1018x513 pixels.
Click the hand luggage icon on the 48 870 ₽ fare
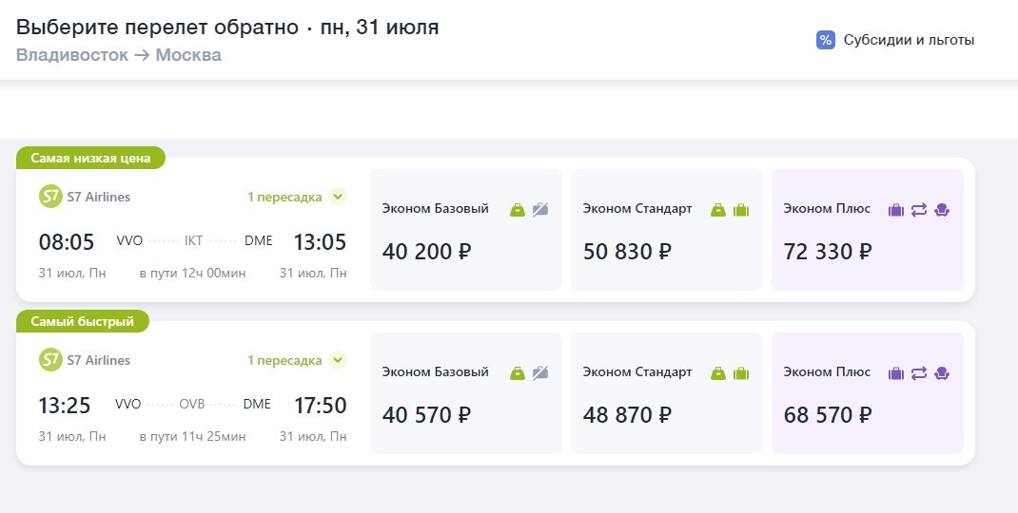(x=718, y=372)
